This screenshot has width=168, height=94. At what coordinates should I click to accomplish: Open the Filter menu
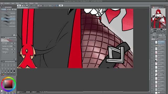tap(26, 3)
